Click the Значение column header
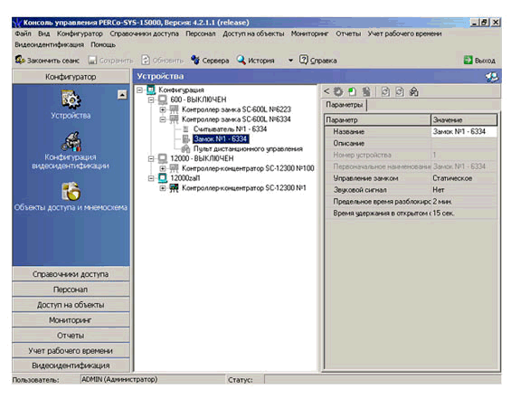Viewport: 520px width, 399px height. click(464, 119)
